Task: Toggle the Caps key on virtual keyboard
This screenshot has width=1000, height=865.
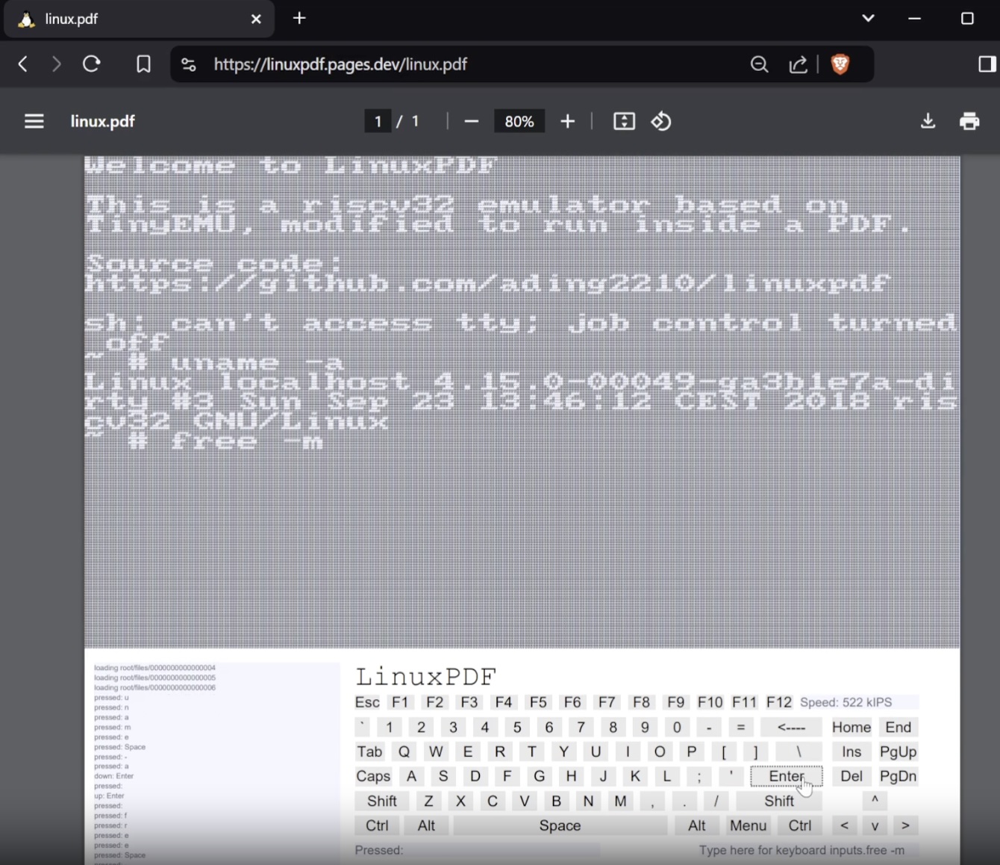Action: coord(373,776)
